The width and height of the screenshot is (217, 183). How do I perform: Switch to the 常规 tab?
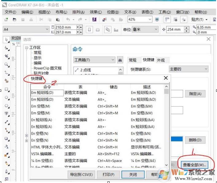133,60
